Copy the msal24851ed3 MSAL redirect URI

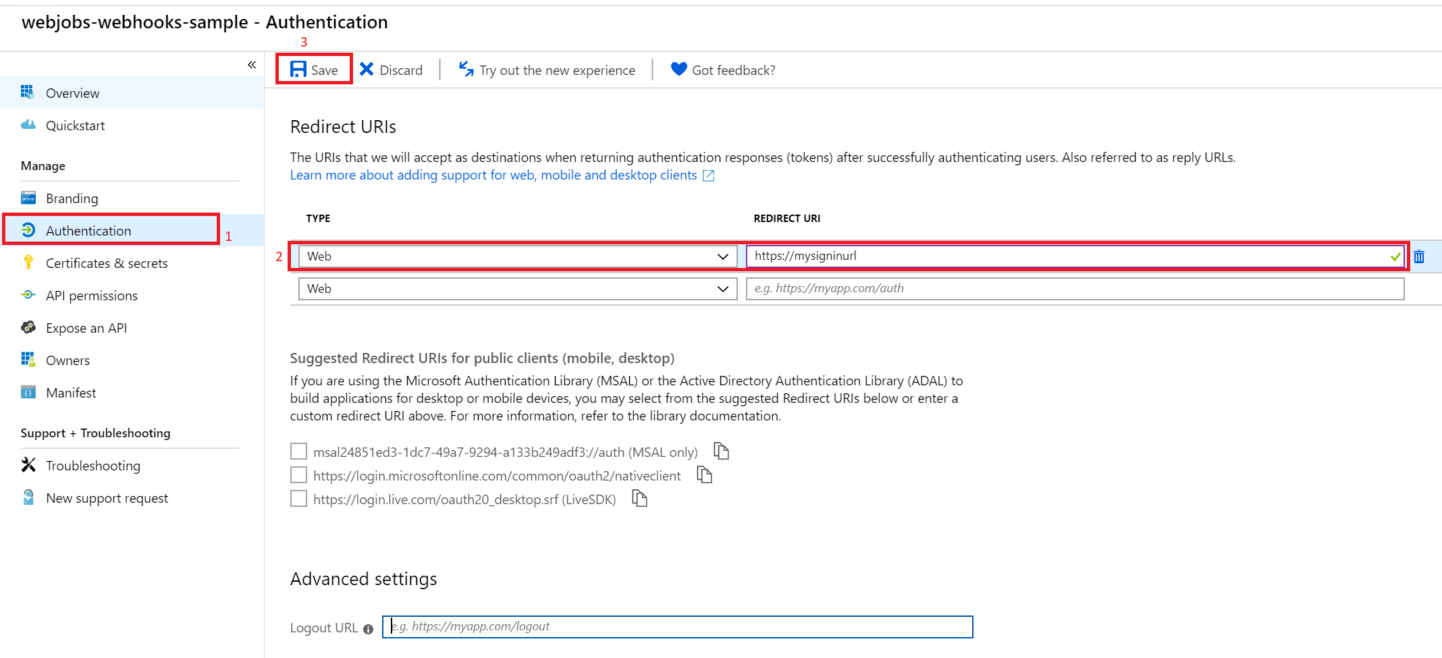[722, 451]
